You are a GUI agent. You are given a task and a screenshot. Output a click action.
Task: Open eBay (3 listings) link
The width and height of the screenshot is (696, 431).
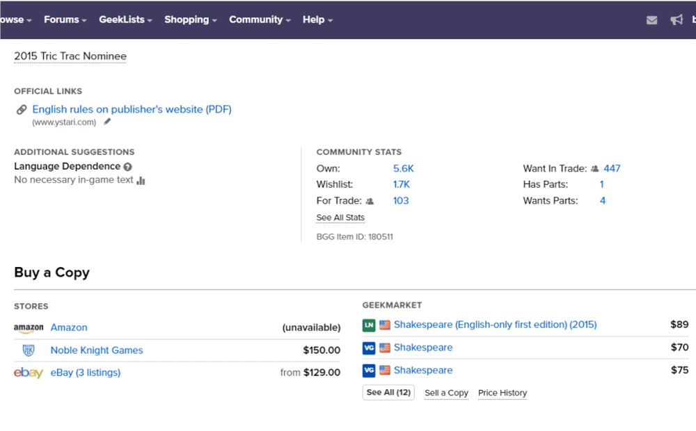(x=85, y=373)
